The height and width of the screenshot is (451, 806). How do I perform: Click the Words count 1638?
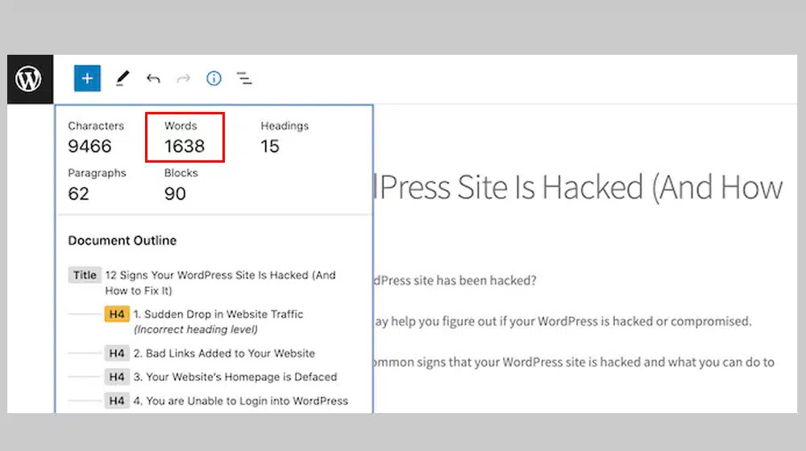(x=184, y=146)
